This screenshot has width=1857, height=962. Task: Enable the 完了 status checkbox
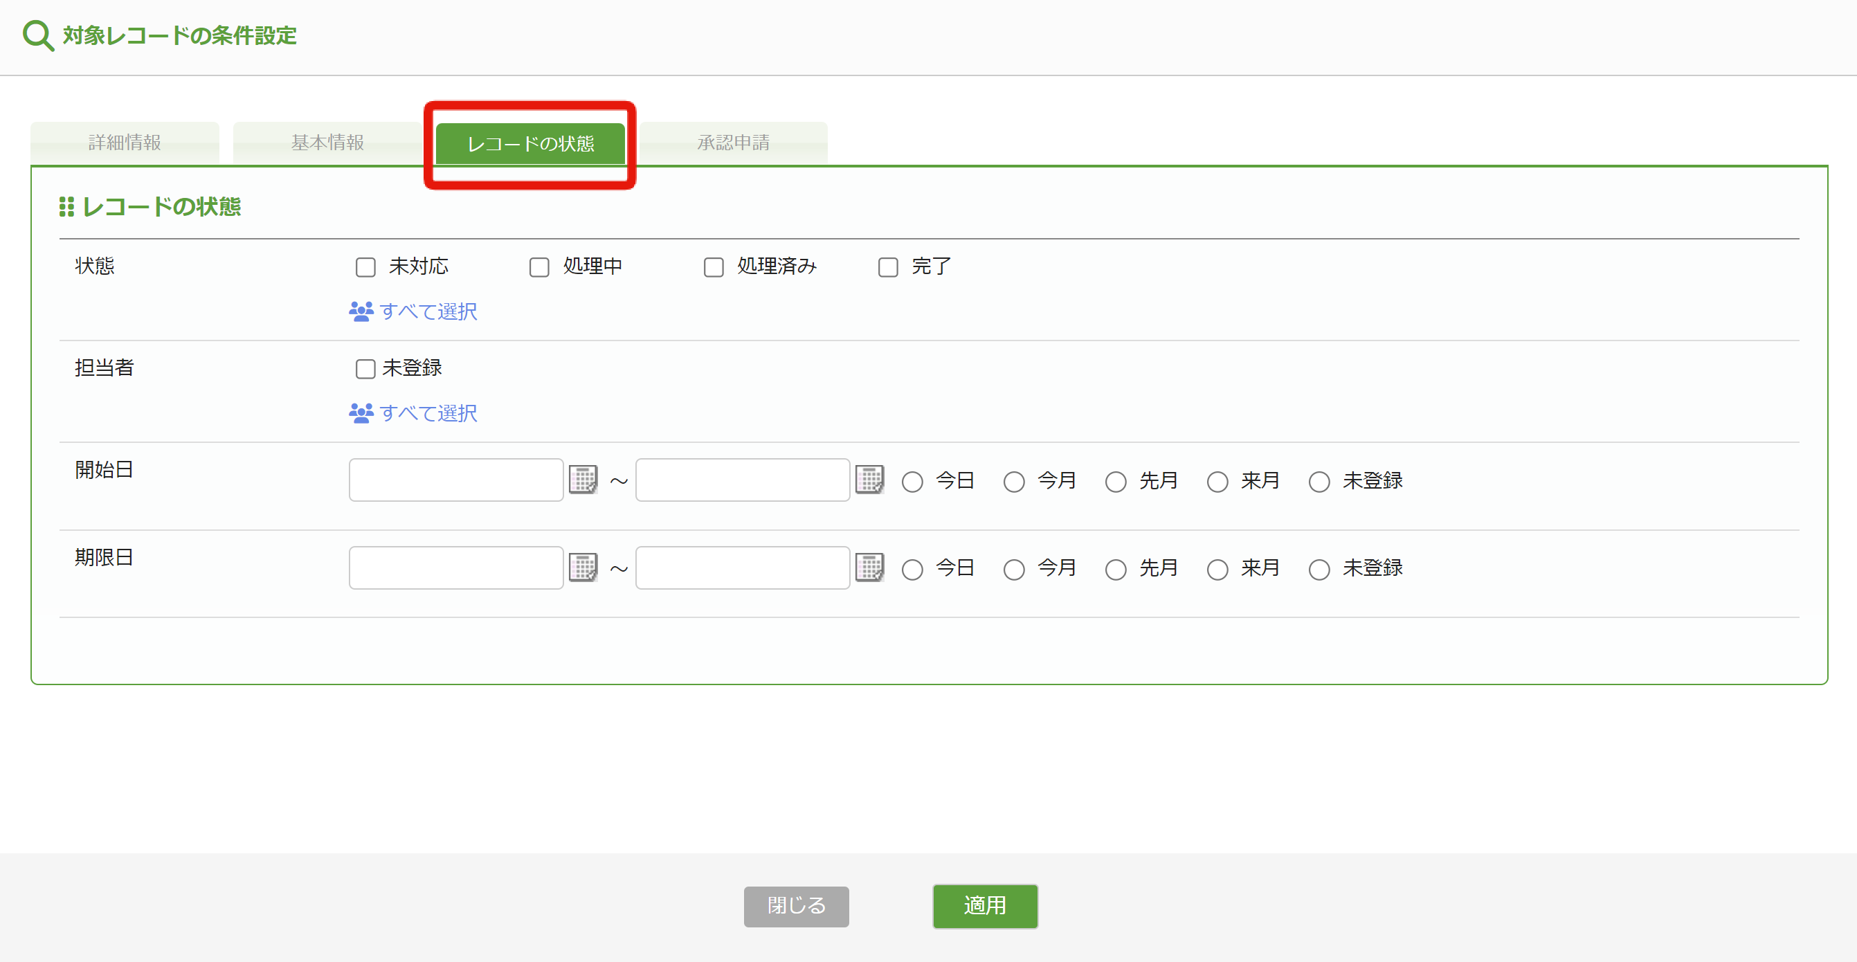click(x=888, y=267)
